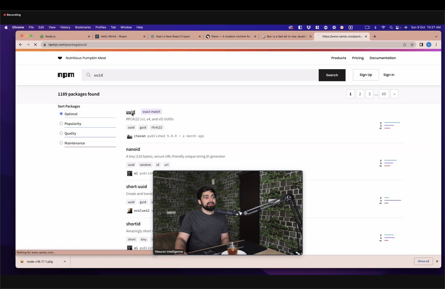Click the address bar URL
The width and height of the screenshot is (445, 289).
pyautogui.click(x=67, y=45)
